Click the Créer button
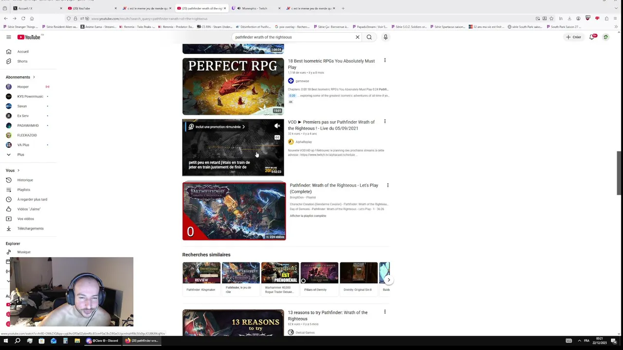This screenshot has height=350, width=623. click(x=573, y=37)
